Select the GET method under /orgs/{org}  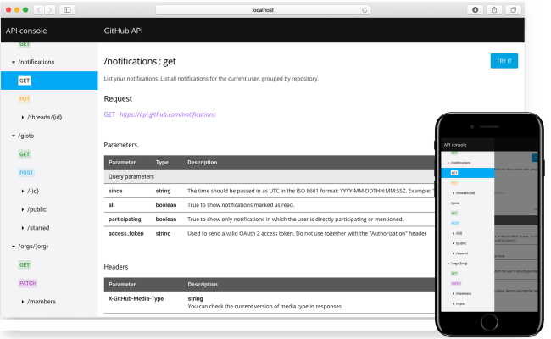pyautogui.click(x=25, y=265)
